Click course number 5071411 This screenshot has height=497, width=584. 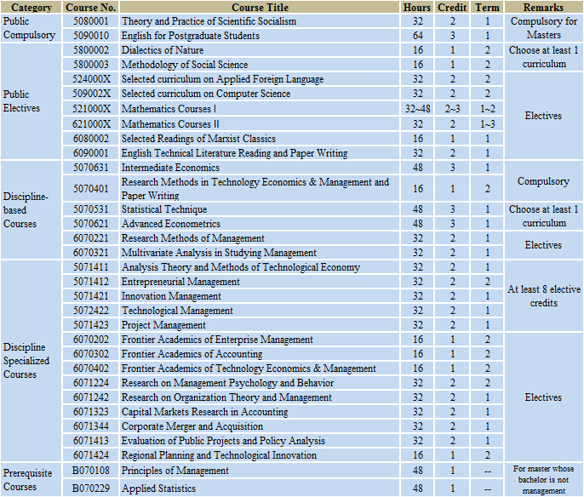coord(90,267)
